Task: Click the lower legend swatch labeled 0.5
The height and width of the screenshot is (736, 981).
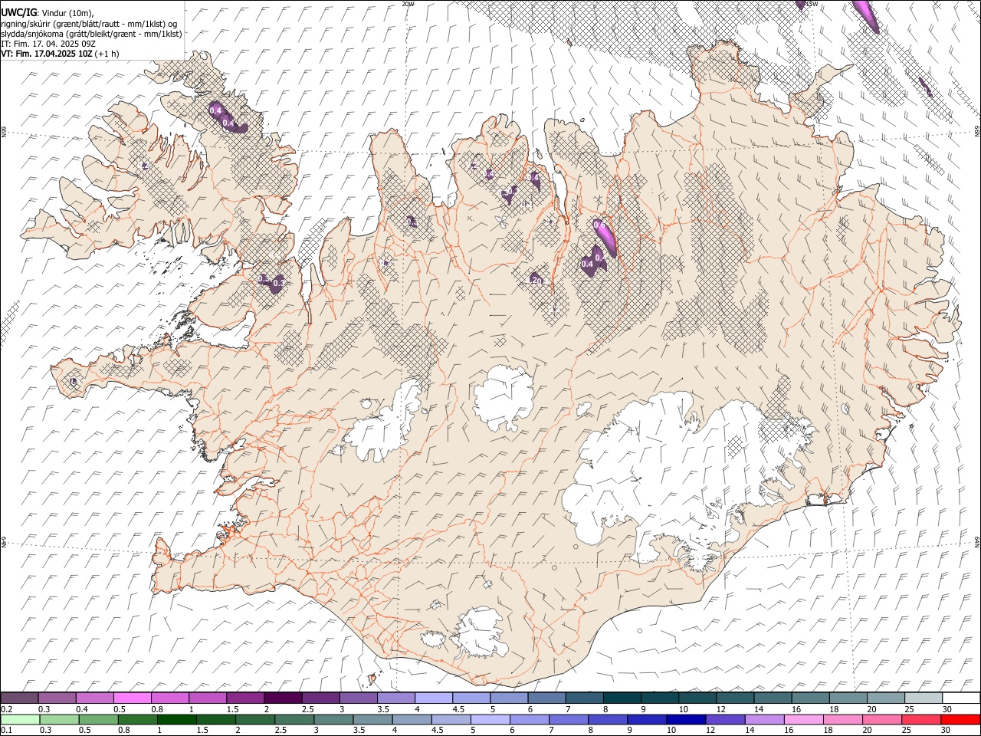Action: tap(98, 719)
